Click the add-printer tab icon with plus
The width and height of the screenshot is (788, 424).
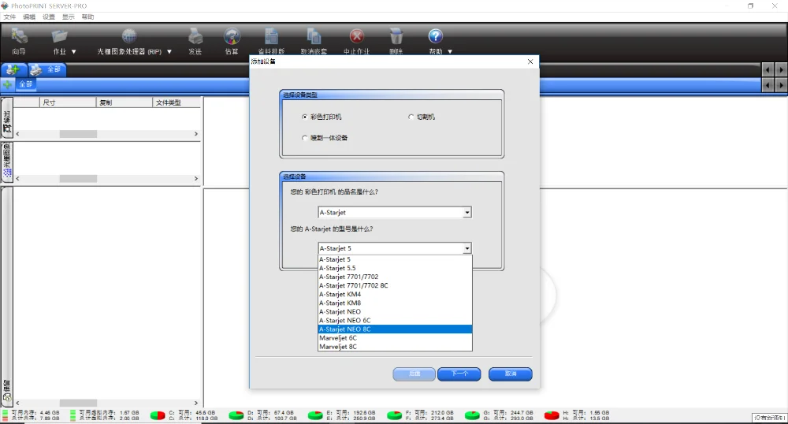click(13, 69)
